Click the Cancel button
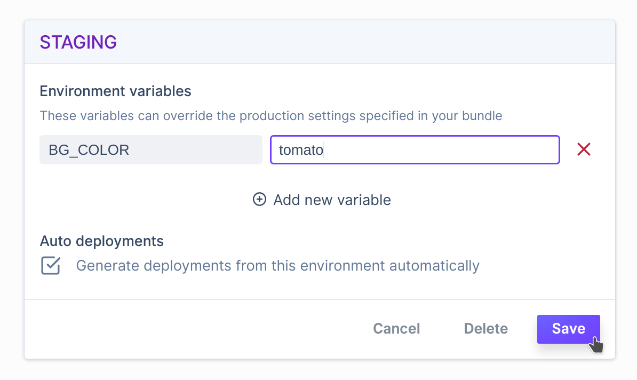637x380 pixels. [396, 328]
